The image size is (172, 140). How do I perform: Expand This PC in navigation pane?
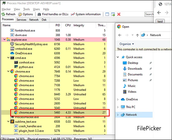click(x=118, y=107)
